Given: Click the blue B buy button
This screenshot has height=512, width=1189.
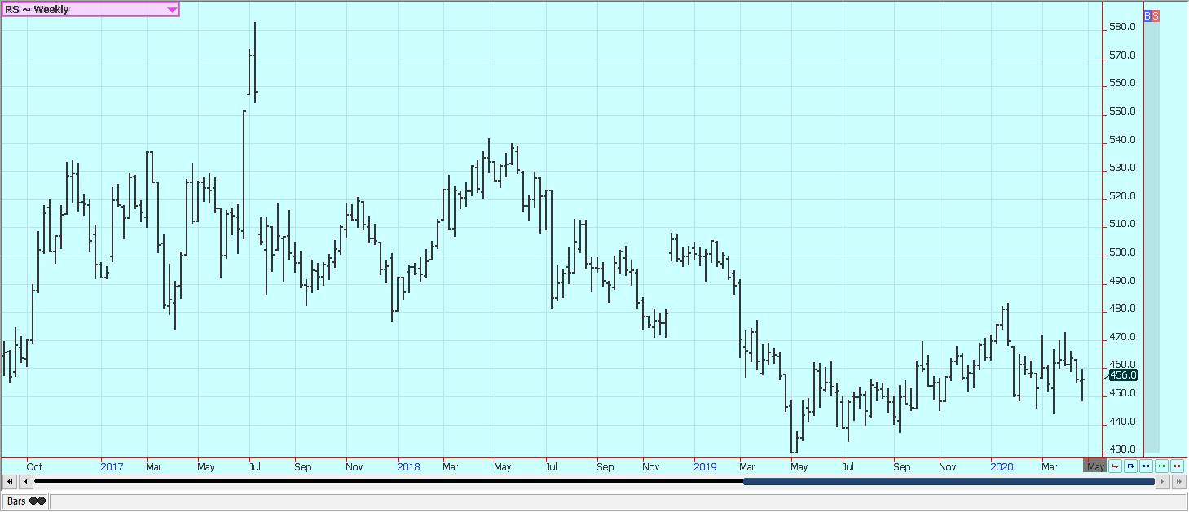Looking at the screenshot, I should [x=1147, y=15].
